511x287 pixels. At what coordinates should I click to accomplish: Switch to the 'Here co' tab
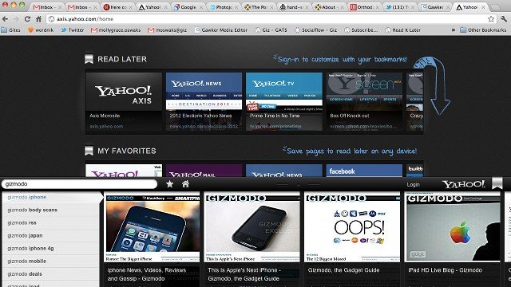pos(117,7)
